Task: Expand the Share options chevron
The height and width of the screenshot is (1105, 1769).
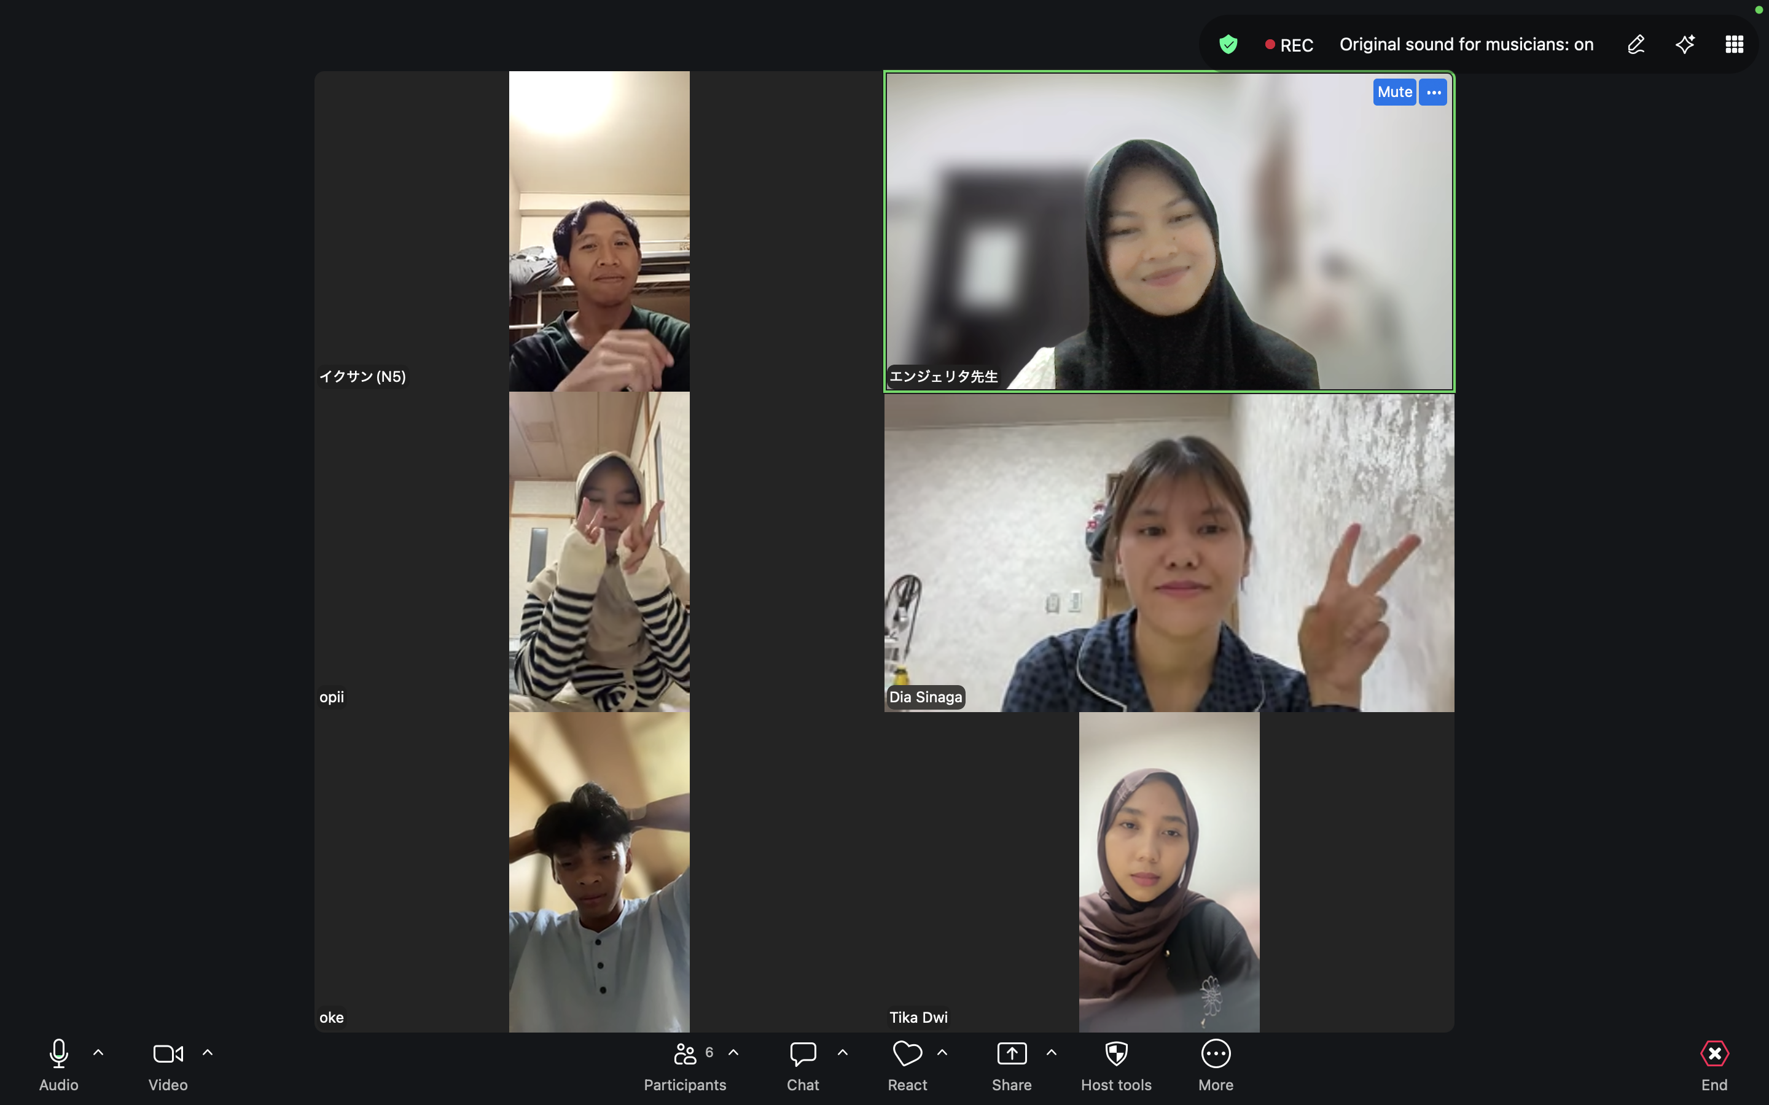Action: [x=1051, y=1052]
